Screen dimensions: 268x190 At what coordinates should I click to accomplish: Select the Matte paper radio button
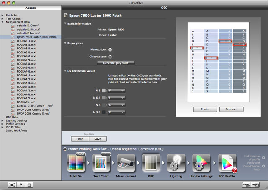[110, 49]
